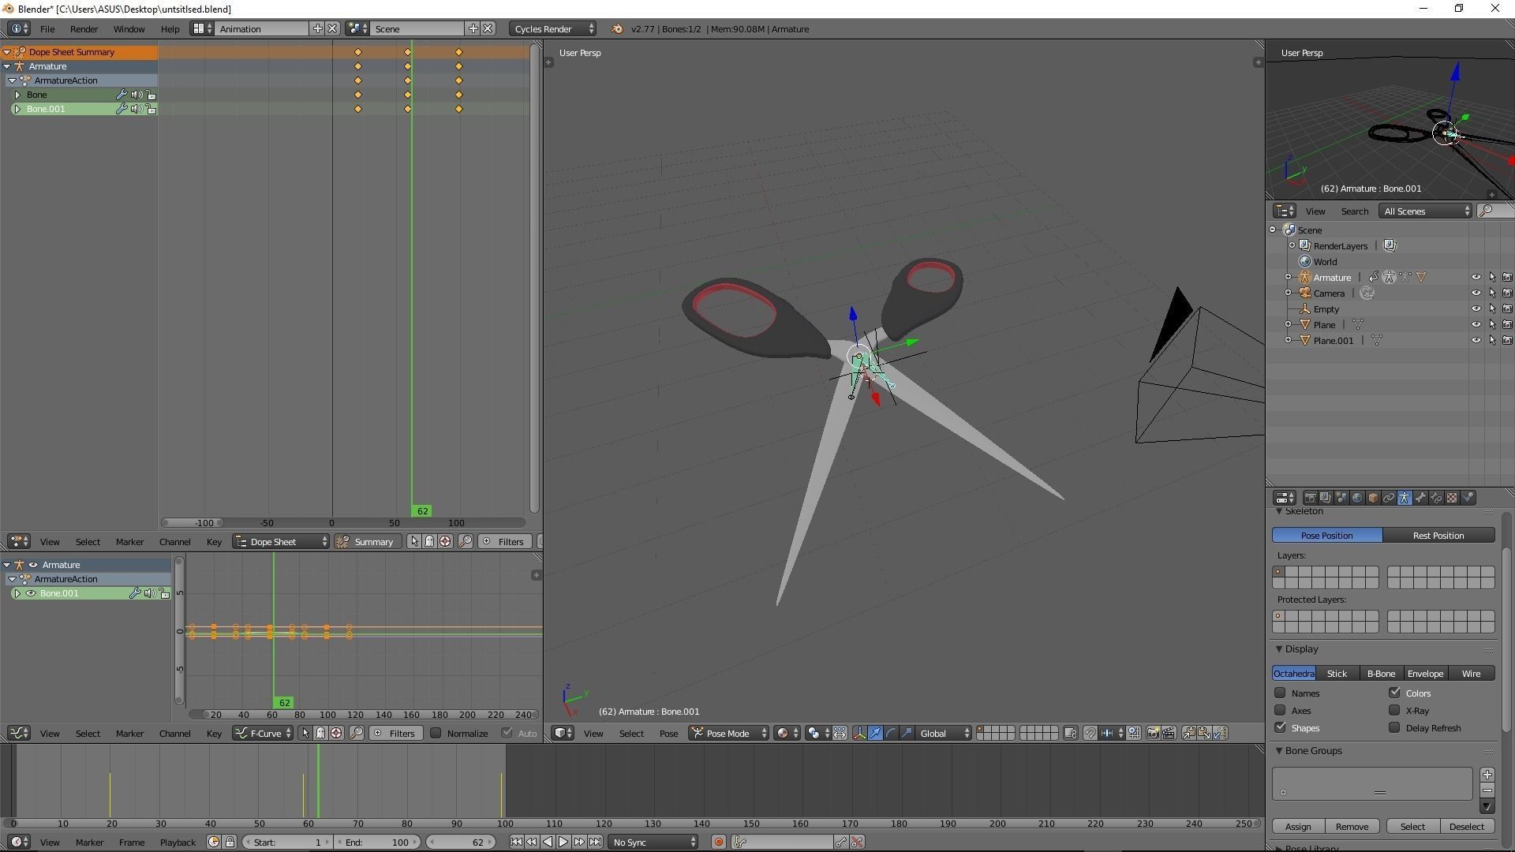Open the World properties tab
Image resolution: width=1515 pixels, height=852 pixels.
1357,498
